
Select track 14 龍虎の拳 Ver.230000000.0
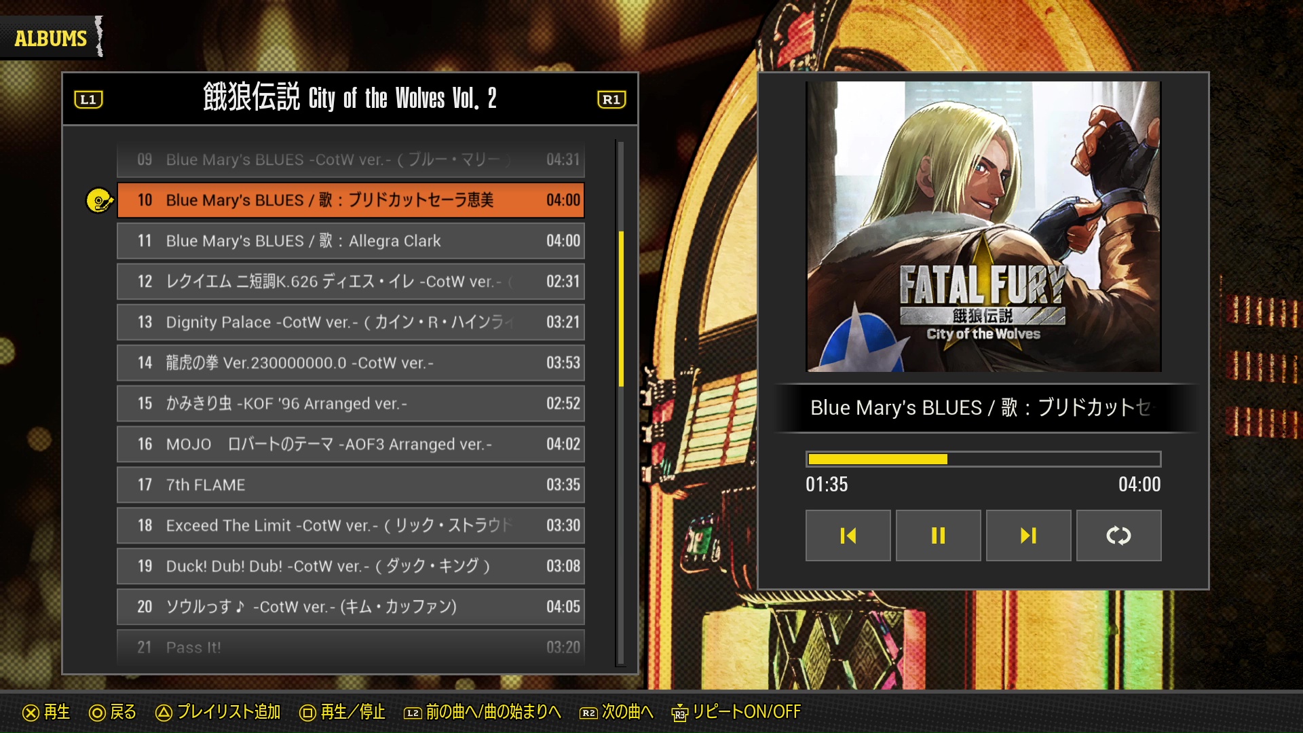(351, 363)
